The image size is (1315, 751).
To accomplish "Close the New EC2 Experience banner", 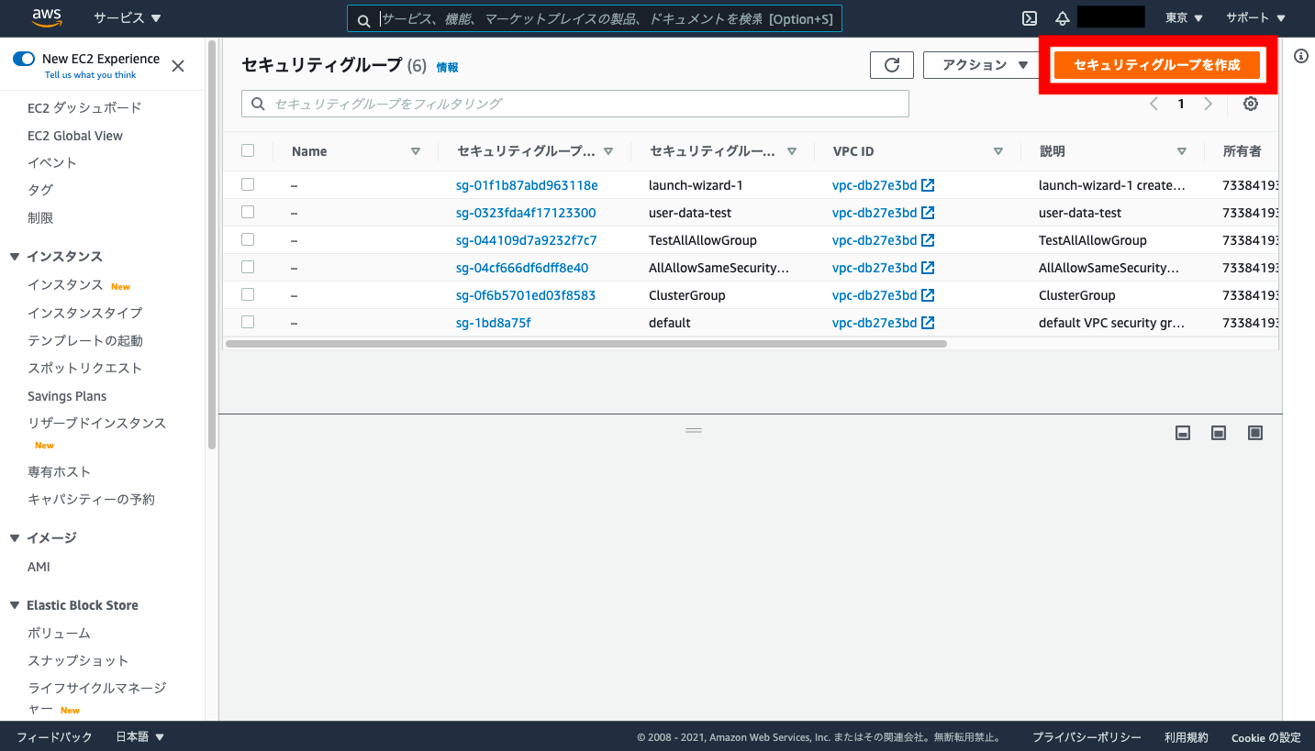I will coord(178,66).
